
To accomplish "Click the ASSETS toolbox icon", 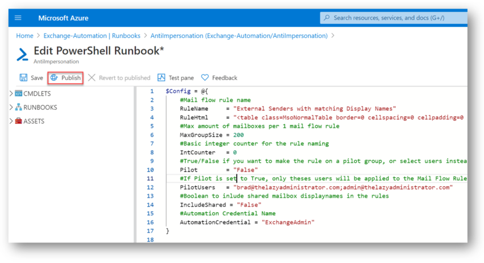I will click(x=19, y=121).
